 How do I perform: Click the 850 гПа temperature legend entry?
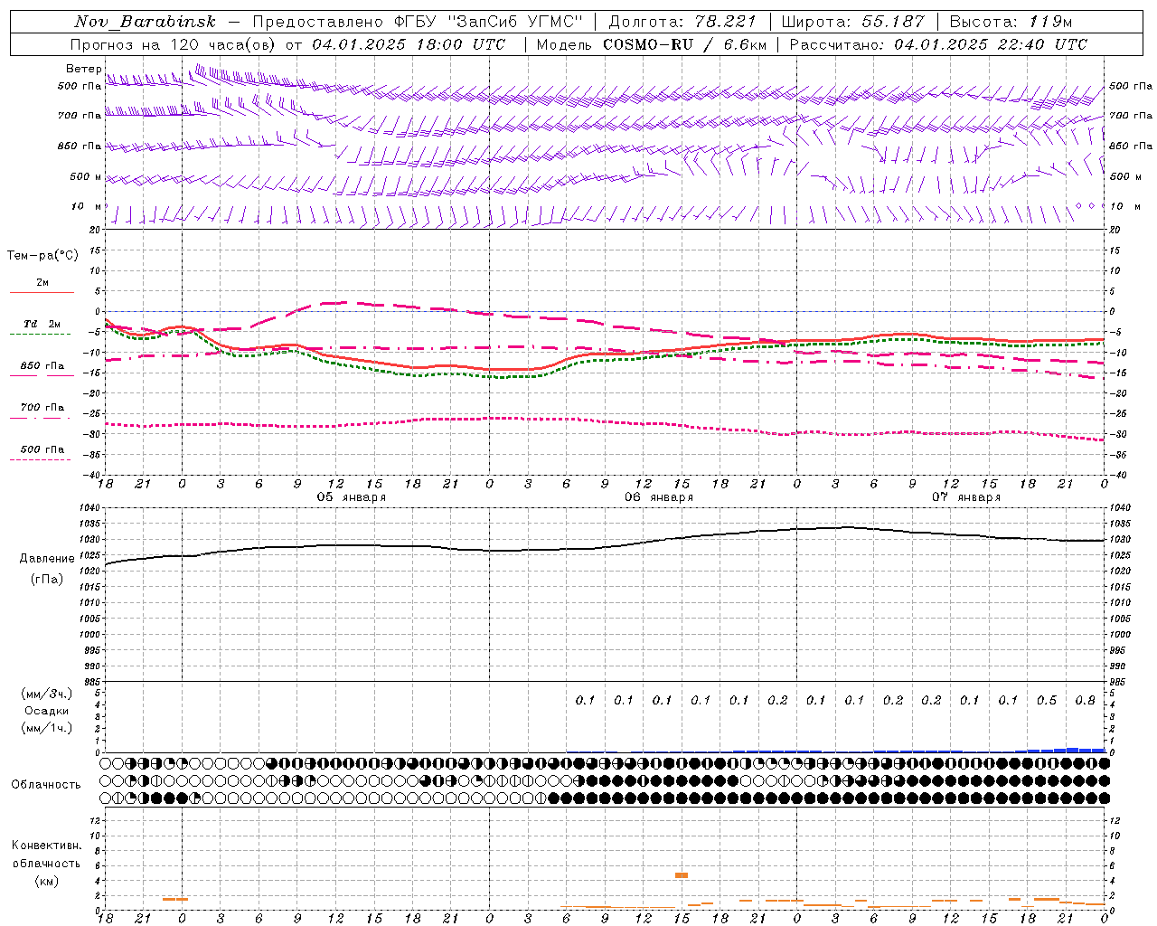point(42,366)
